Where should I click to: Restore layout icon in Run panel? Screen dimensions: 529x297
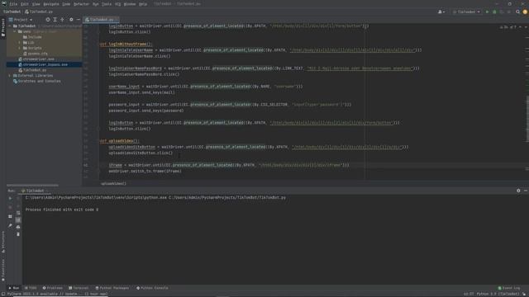(x=10, y=216)
